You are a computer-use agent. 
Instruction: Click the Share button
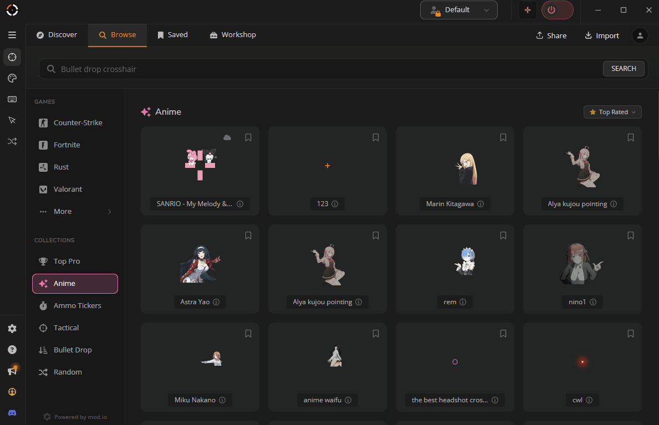551,35
